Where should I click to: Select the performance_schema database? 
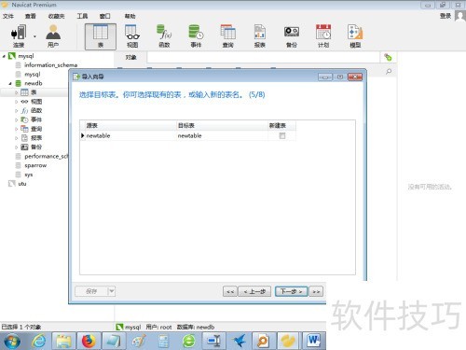coord(46,156)
